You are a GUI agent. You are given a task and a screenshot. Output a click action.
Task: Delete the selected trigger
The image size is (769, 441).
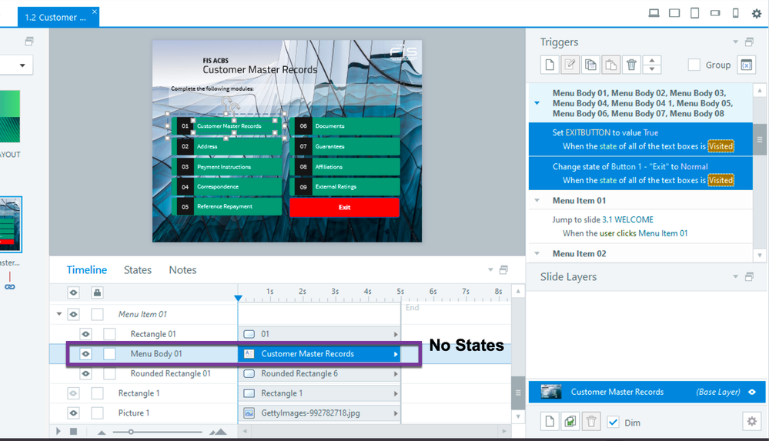click(x=632, y=65)
